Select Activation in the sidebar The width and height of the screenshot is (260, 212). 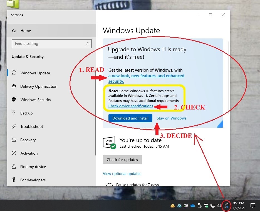click(x=29, y=153)
